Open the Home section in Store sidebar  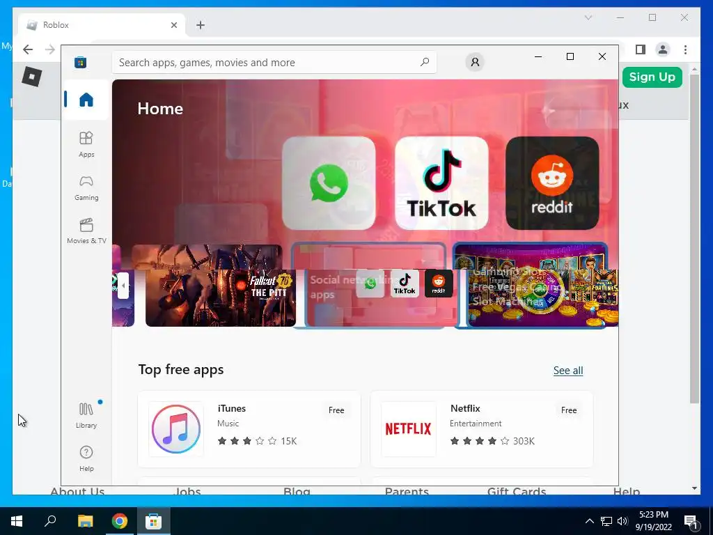click(x=86, y=100)
